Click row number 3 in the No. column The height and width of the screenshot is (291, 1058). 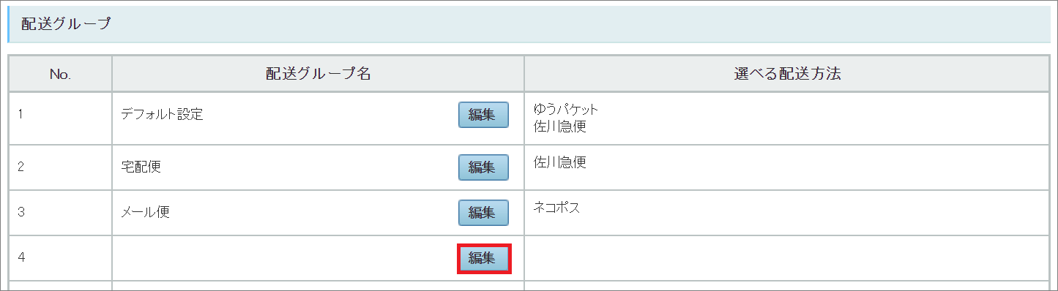(x=21, y=213)
